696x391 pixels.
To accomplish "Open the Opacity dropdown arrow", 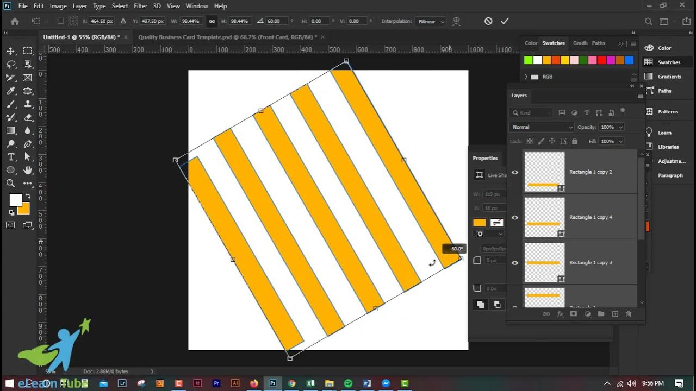I will tap(620, 127).
